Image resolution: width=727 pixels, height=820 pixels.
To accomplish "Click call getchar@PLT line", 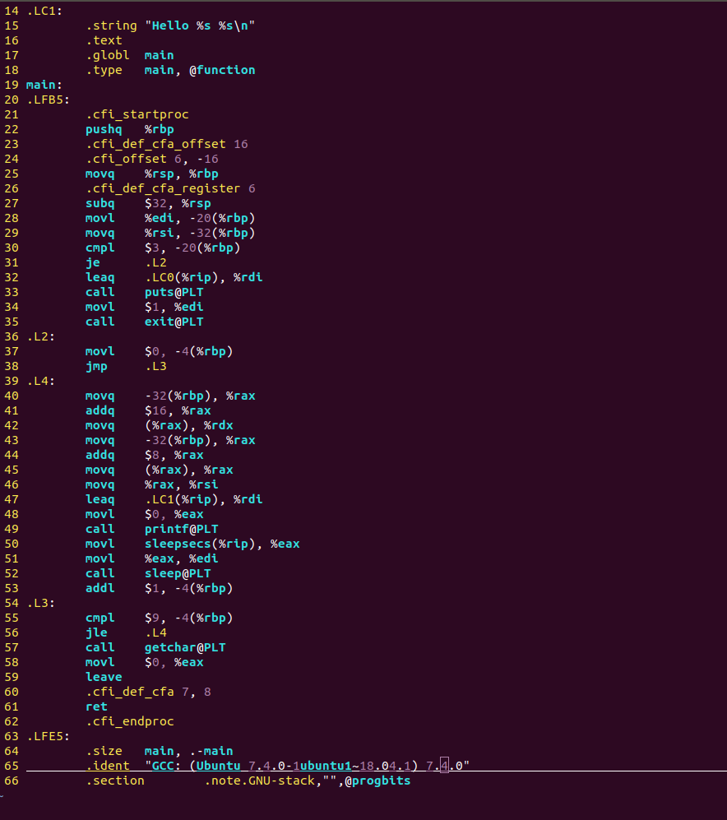I will click(x=156, y=648).
